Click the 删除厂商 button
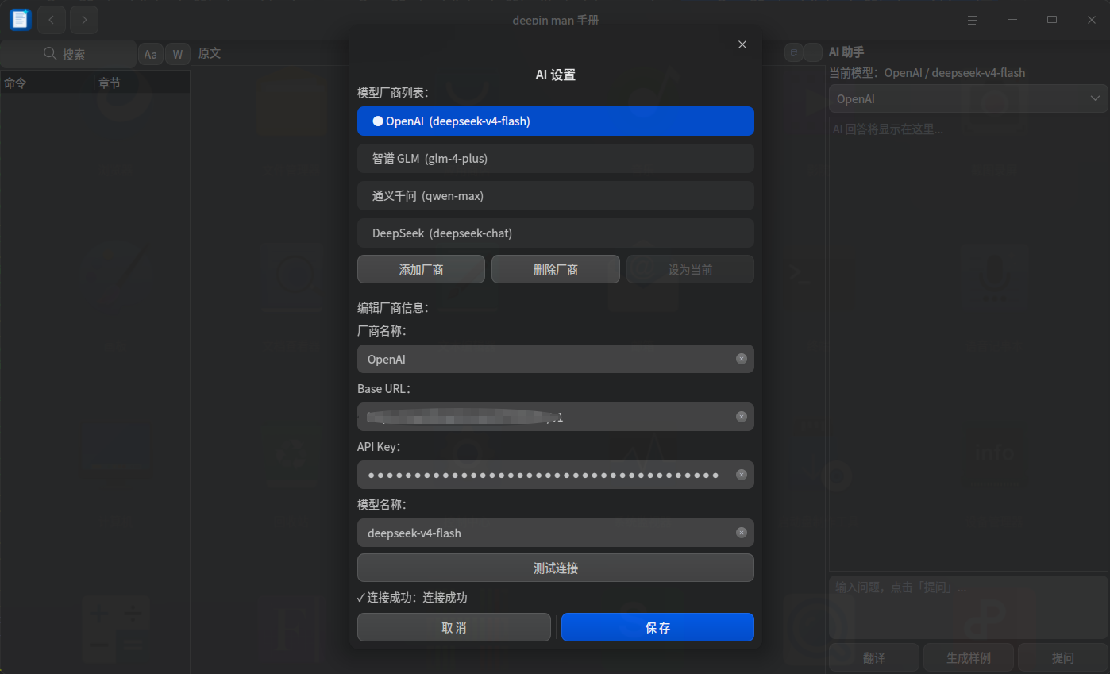This screenshot has height=674, width=1110. click(556, 270)
